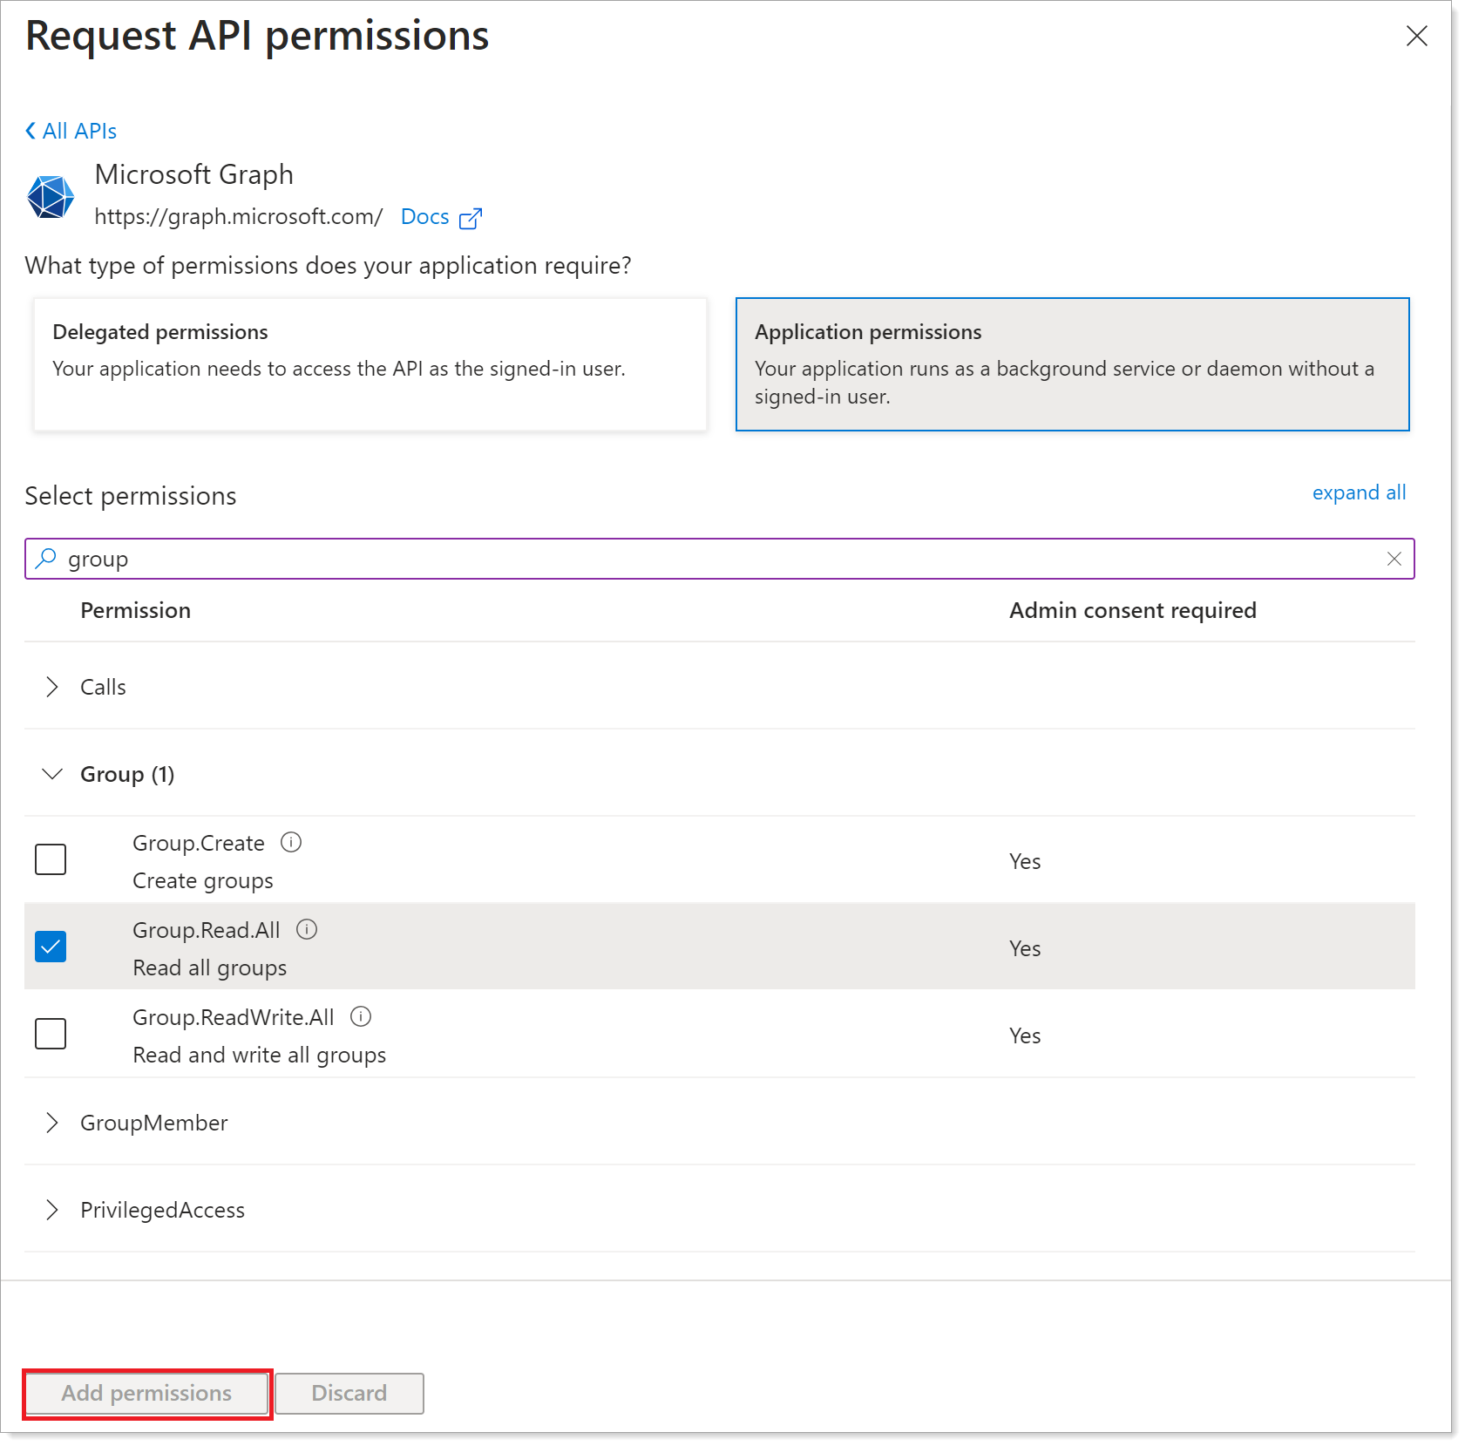Click the Microsoft Graph title text

coord(193,174)
